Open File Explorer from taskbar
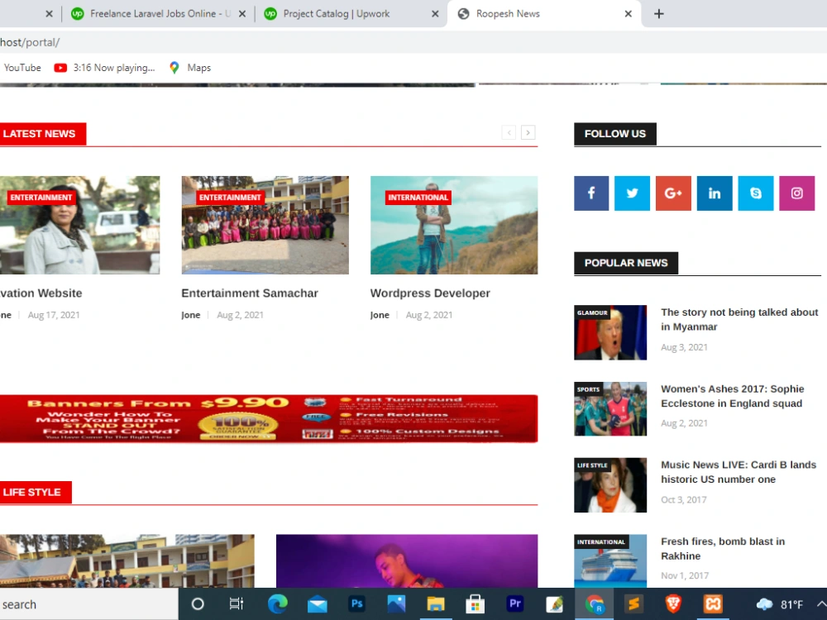Image resolution: width=827 pixels, height=620 pixels. [x=436, y=604]
